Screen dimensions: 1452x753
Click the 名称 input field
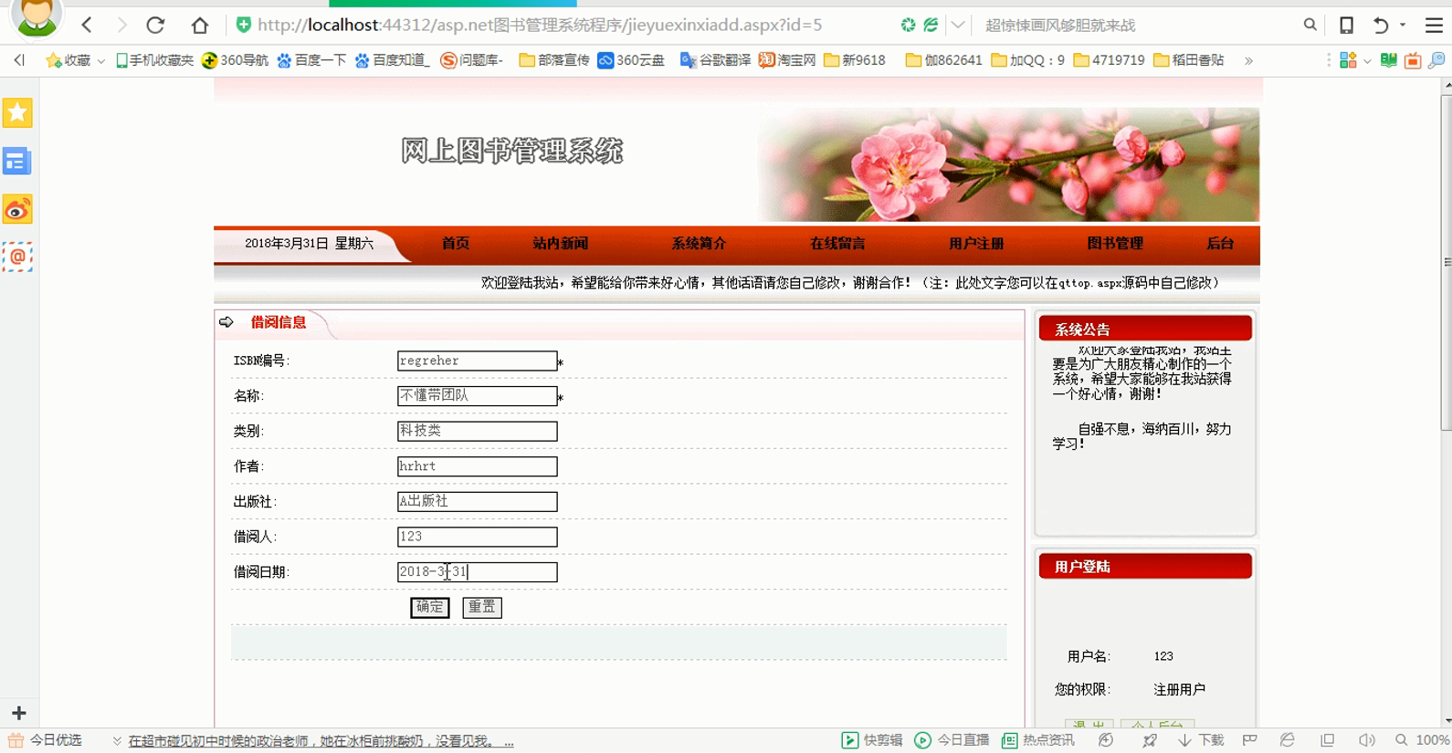(477, 396)
